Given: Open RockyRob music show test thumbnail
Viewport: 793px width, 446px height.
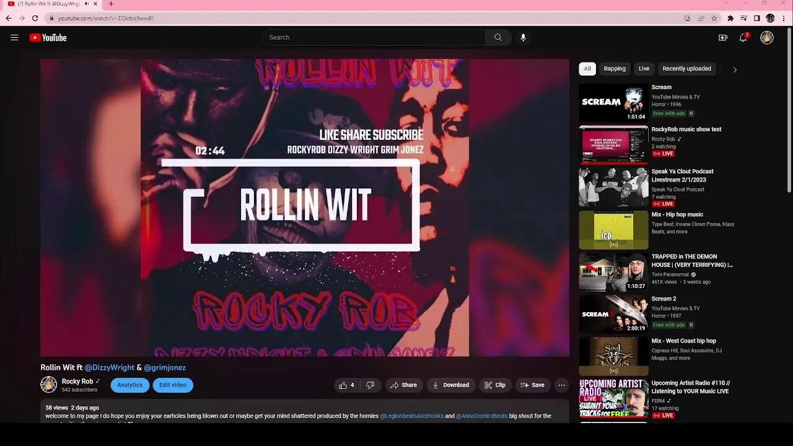Looking at the screenshot, I should tap(613, 145).
